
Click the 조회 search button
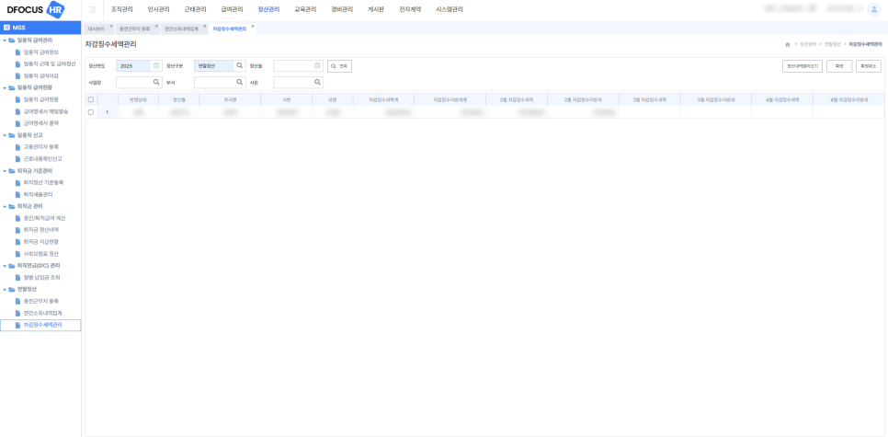[339, 65]
